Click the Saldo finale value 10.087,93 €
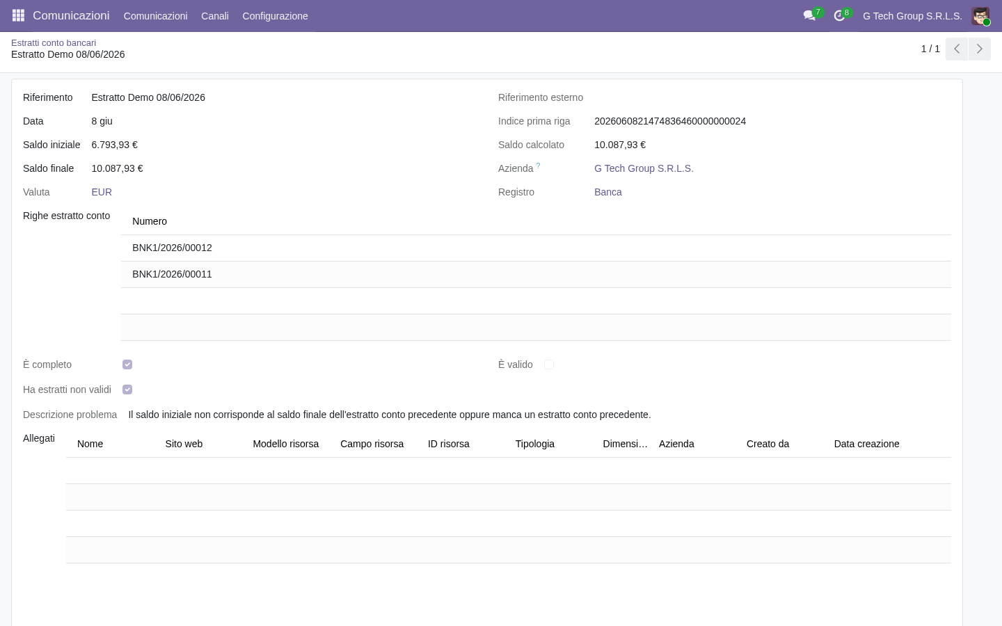This screenshot has width=1002, height=626. (x=117, y=168)
